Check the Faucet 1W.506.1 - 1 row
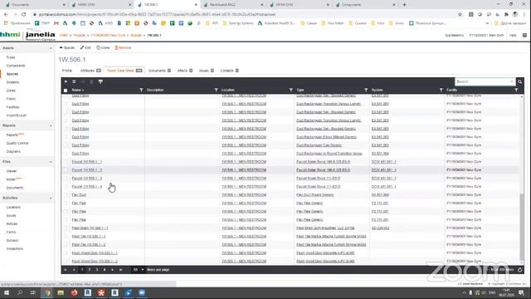 click(x=66, y=162)
